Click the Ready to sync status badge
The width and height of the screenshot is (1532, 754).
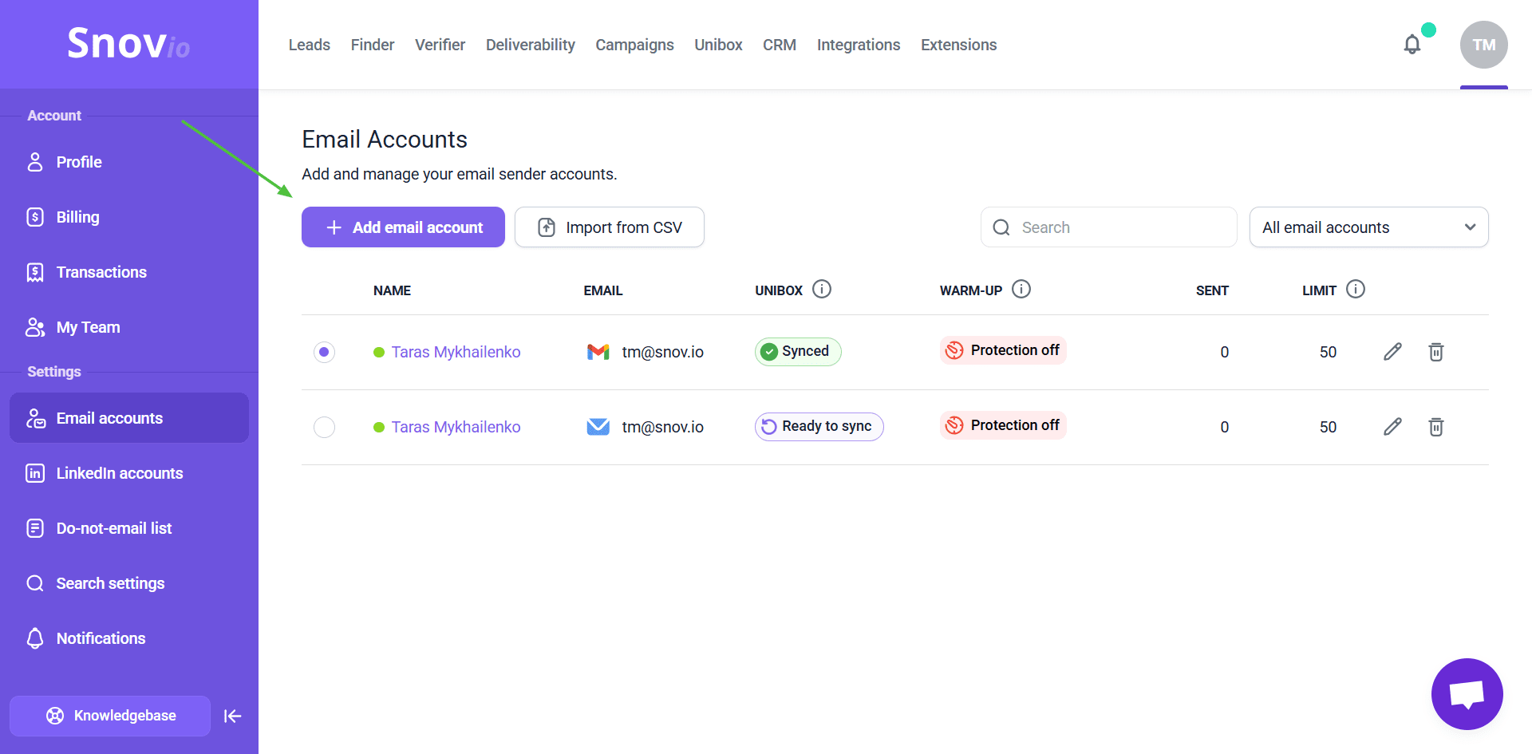click(x=819, y=427)
